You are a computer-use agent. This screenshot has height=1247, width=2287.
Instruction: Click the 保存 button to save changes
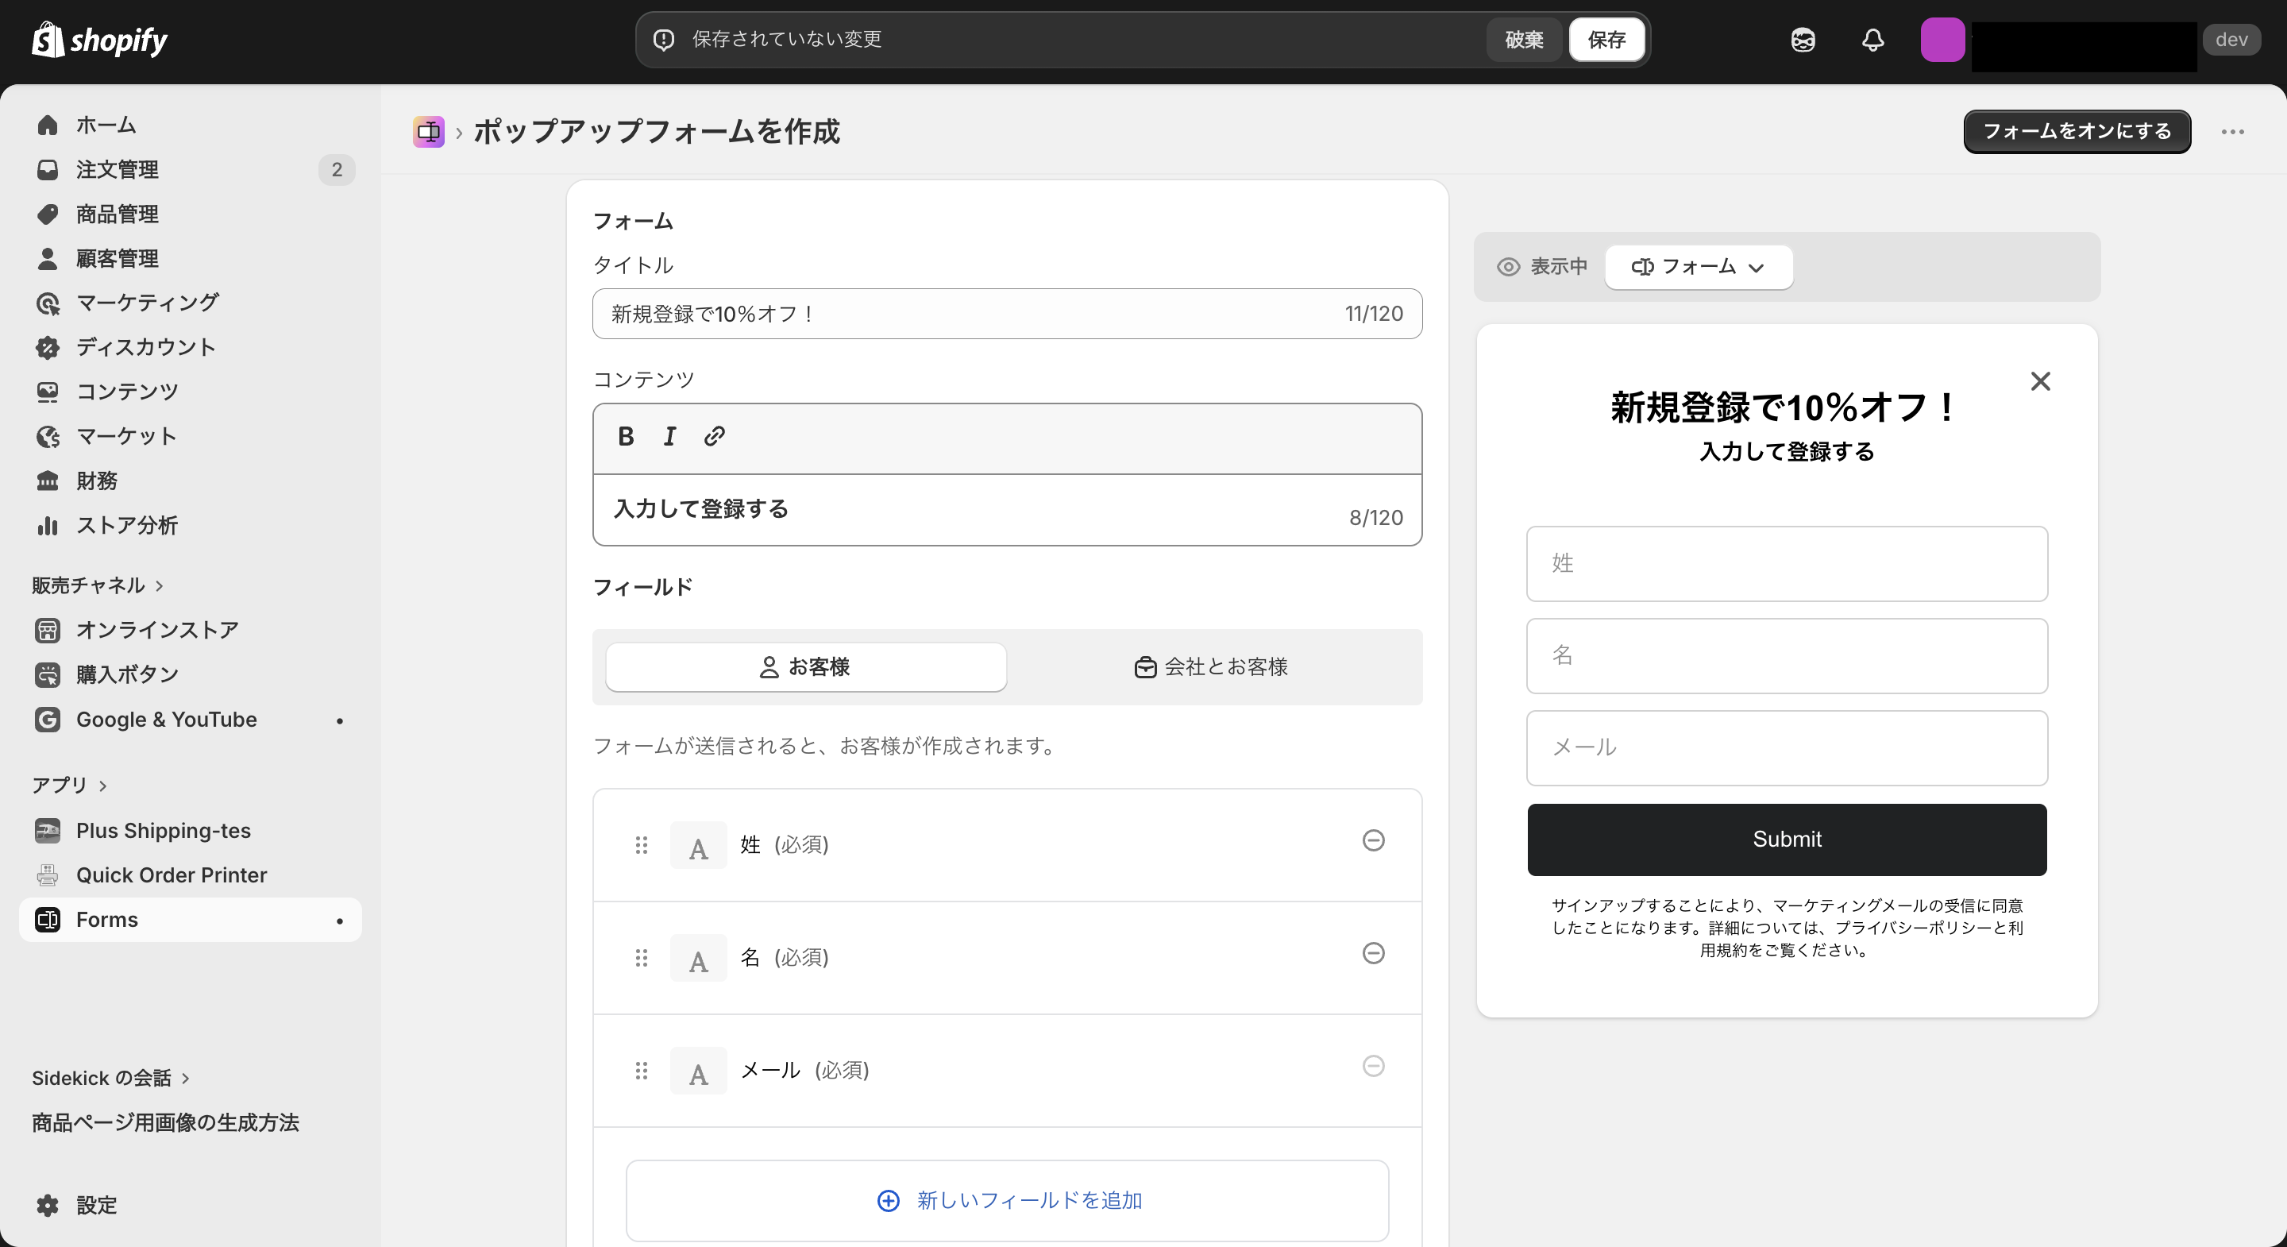1607,39
